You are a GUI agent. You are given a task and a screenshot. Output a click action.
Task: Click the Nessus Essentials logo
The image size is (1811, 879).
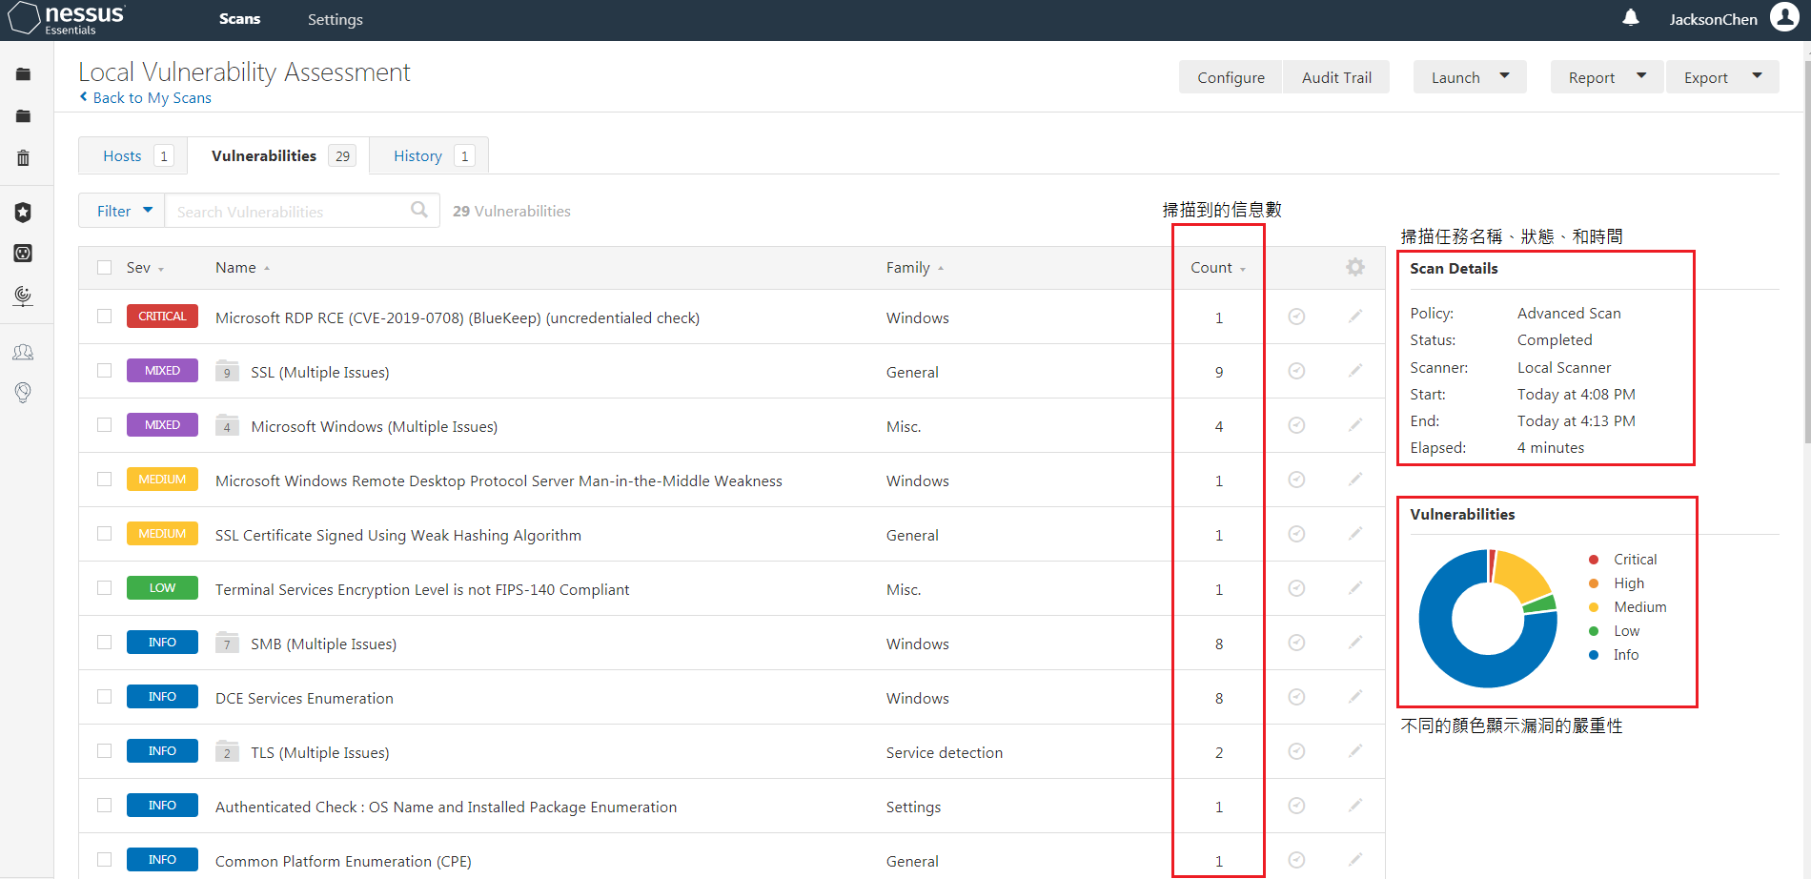[67, 18]
